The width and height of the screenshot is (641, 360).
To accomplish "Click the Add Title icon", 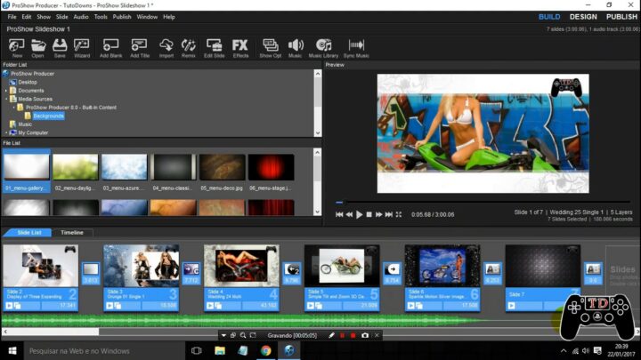I will [140, 47].
